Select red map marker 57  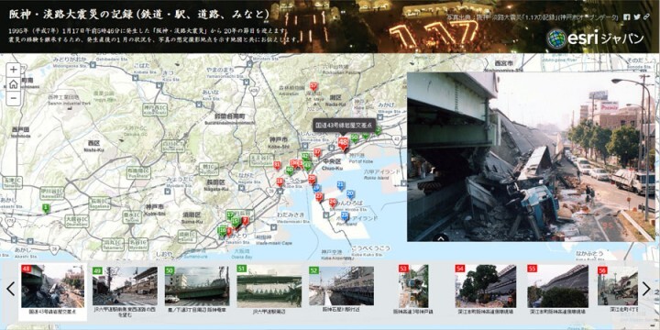[x=313, y=86]
